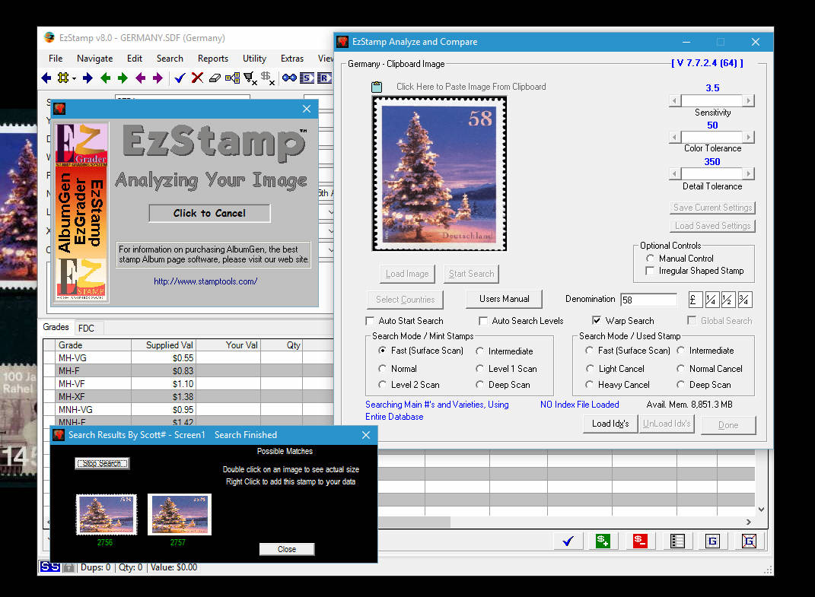Increase Detail Tolerance with the right arrow
The image size is (815, 597).
[749, 173]
